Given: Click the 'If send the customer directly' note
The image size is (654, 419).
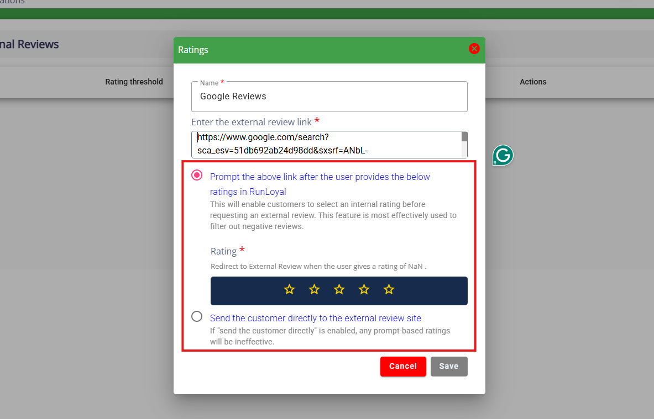Looking at the screenshot, I should coord(330,336).
